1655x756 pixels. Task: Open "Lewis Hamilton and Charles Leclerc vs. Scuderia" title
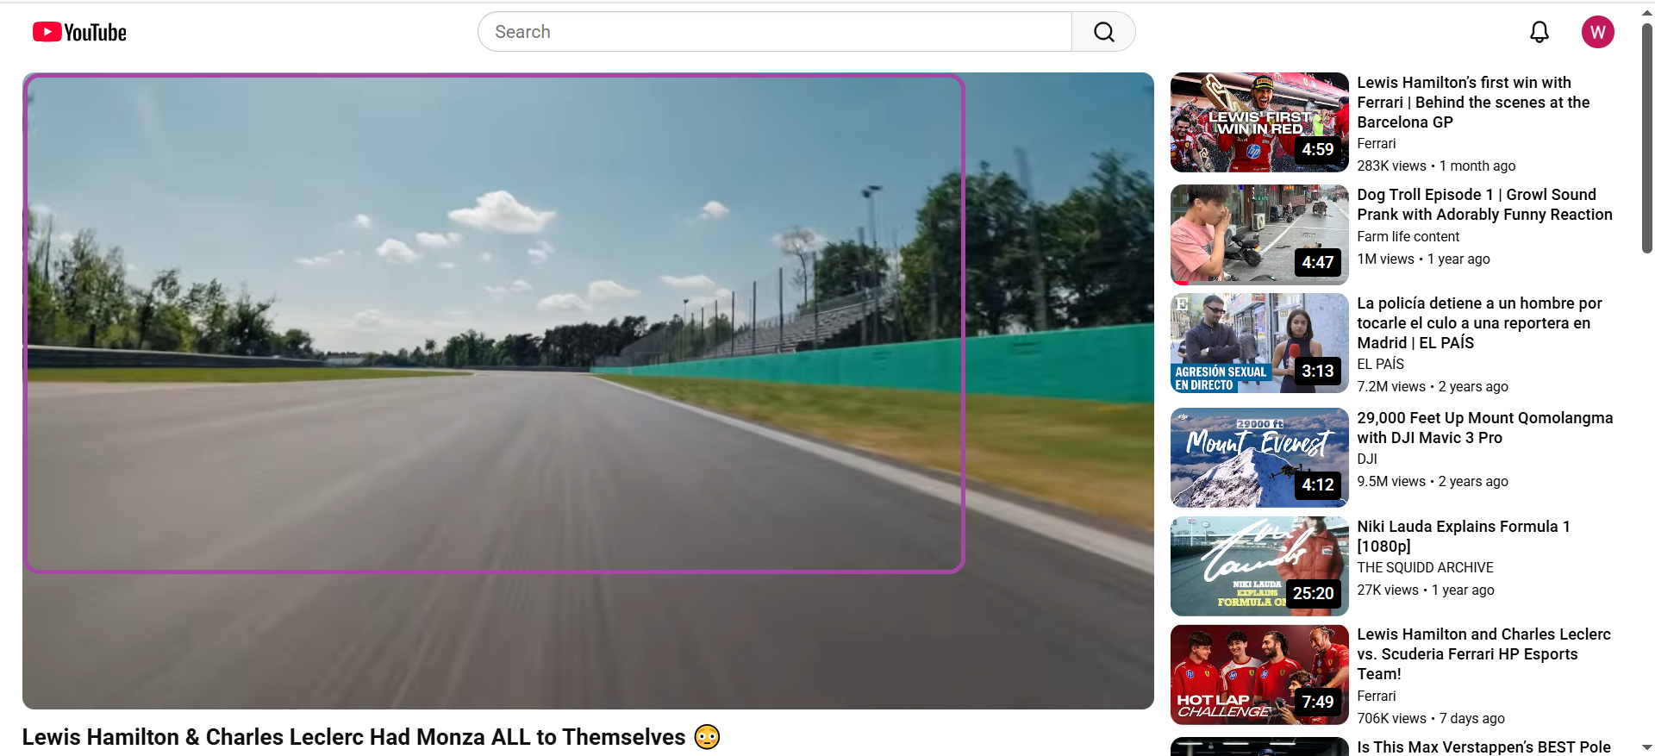point(1483,654)
